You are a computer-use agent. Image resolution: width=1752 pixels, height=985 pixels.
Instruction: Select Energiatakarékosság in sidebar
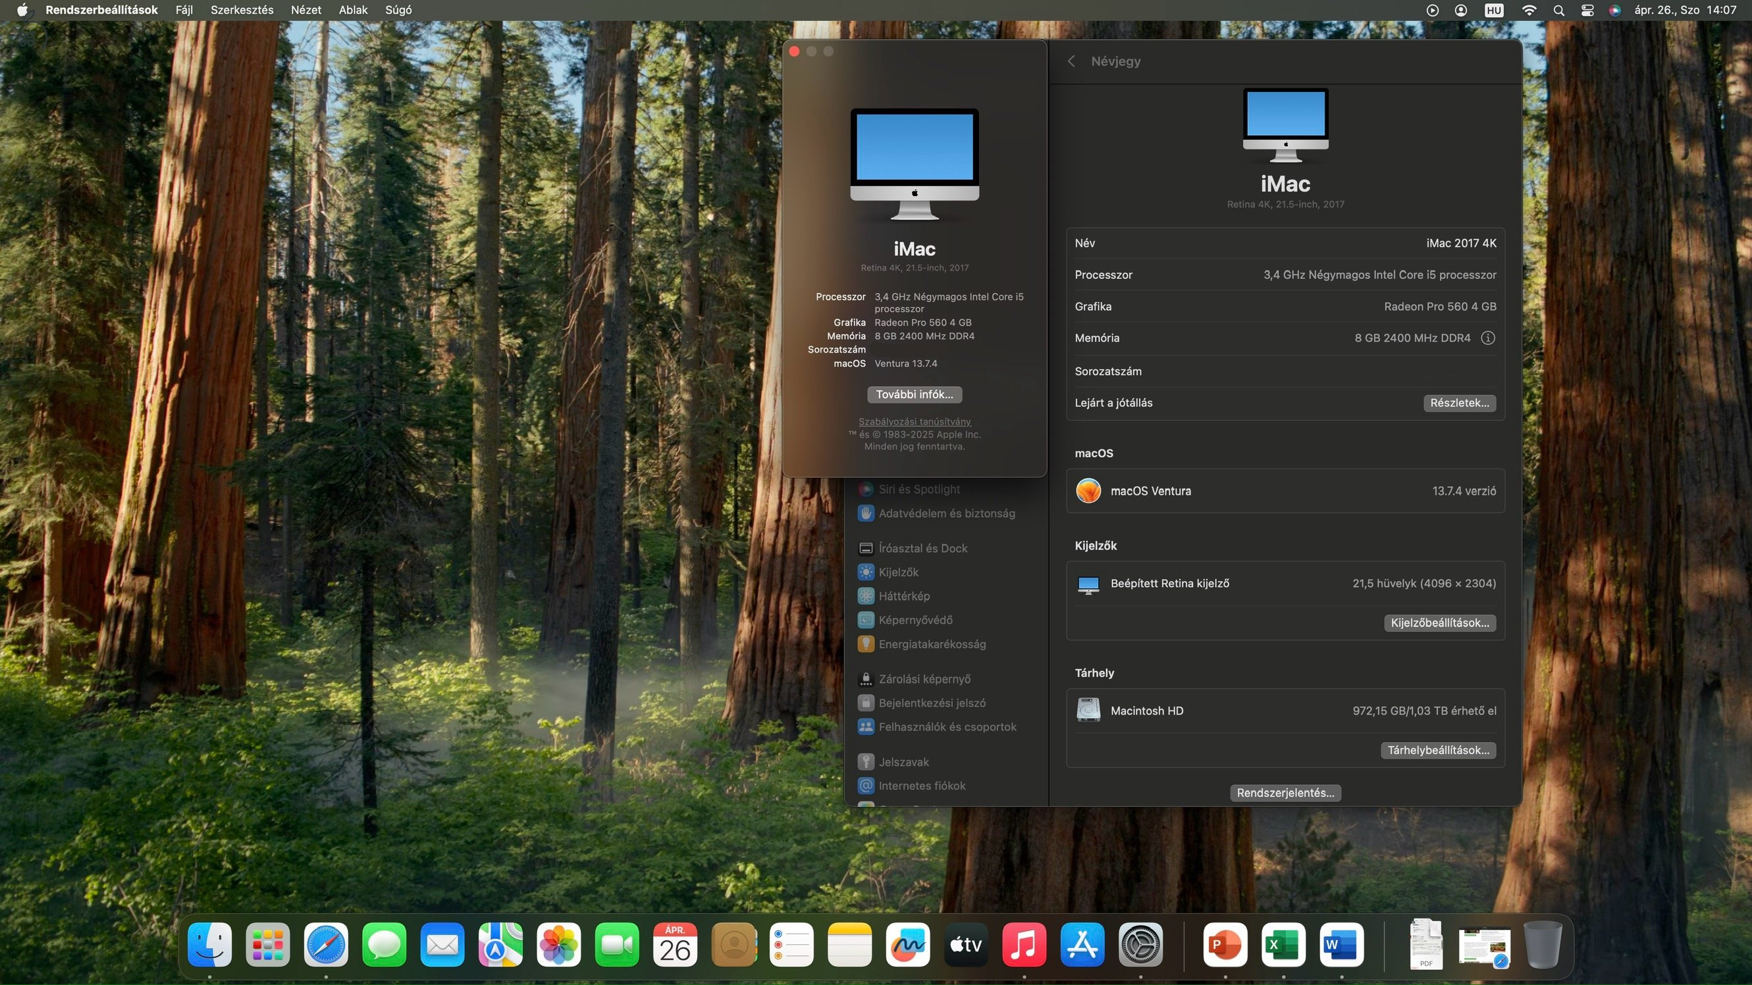(x=921, y=644)
